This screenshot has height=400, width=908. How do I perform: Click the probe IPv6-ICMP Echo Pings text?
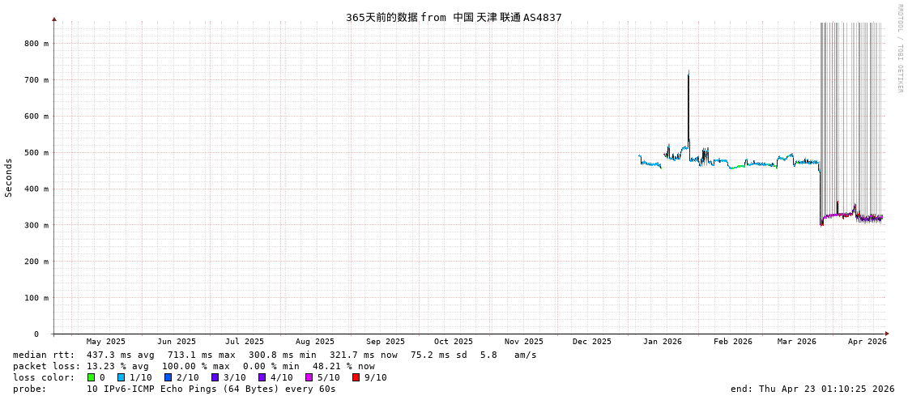174,389
